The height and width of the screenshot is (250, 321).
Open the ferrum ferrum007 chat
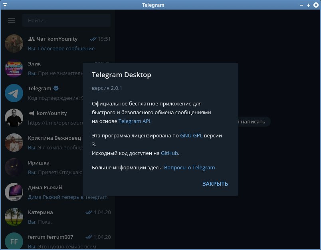tap(58, 240)
